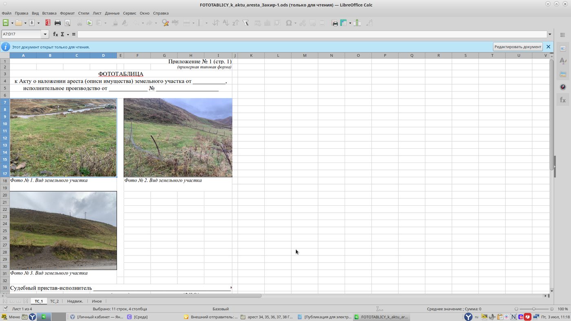Click the Export as PDF icon

pos(48,23)
